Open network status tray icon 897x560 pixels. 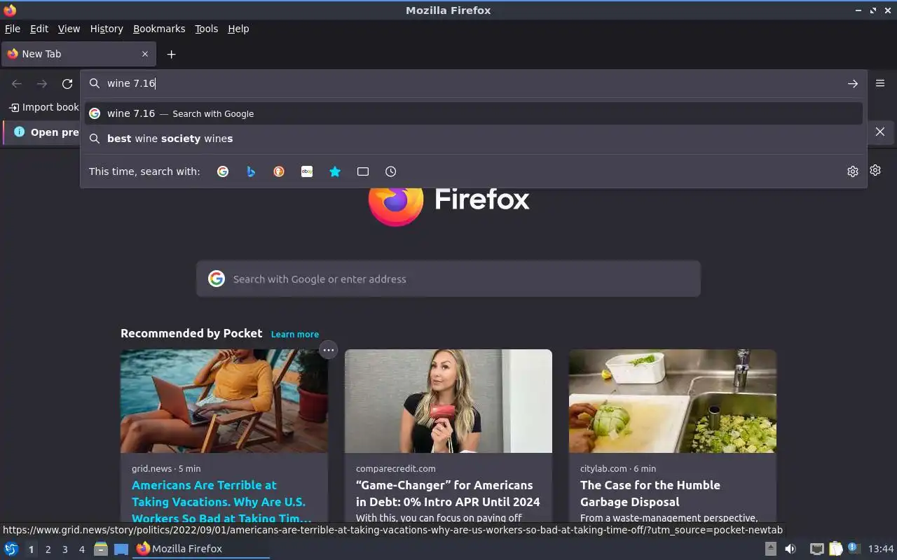(816, 549)
